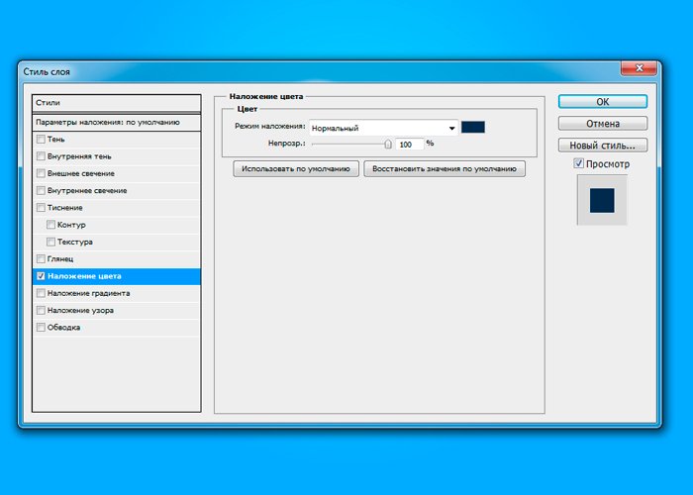
Task: Click the Непрозр. opacity slider handle
Action: (388, 144)
